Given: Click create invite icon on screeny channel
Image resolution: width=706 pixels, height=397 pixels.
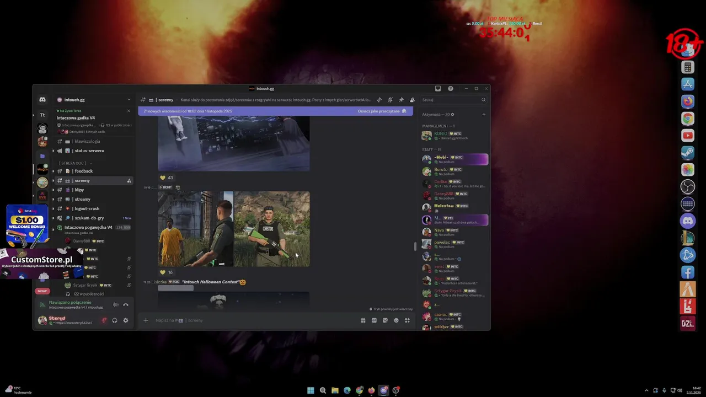Looking at the screenshot, I should [129, 181].
